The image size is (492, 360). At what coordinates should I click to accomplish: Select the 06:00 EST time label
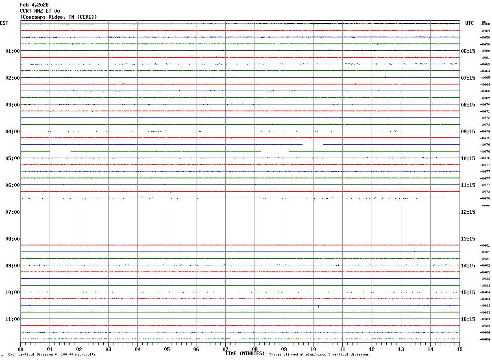(13, 185)
